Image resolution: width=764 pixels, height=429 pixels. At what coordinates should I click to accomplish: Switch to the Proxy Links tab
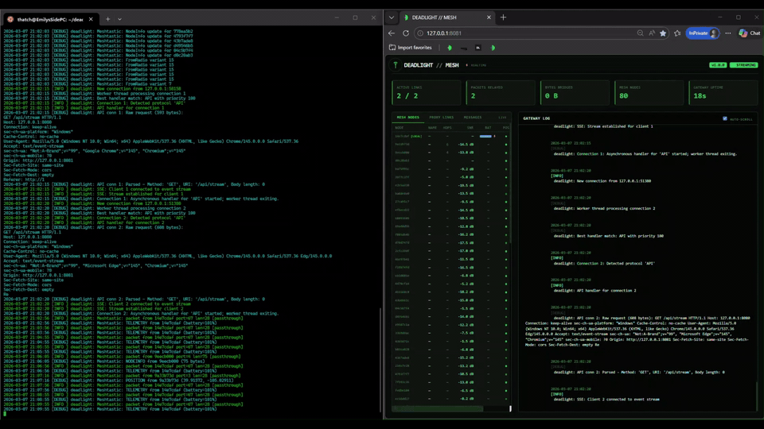click(x=441, y=118)
